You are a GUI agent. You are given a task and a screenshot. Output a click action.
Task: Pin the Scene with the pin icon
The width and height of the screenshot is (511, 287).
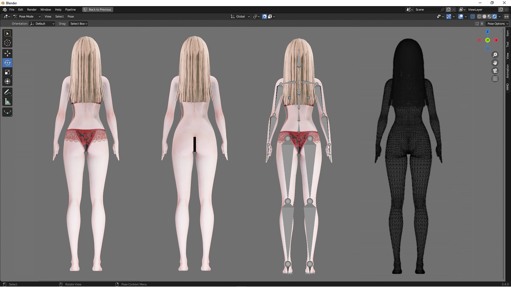pos(443,10)
